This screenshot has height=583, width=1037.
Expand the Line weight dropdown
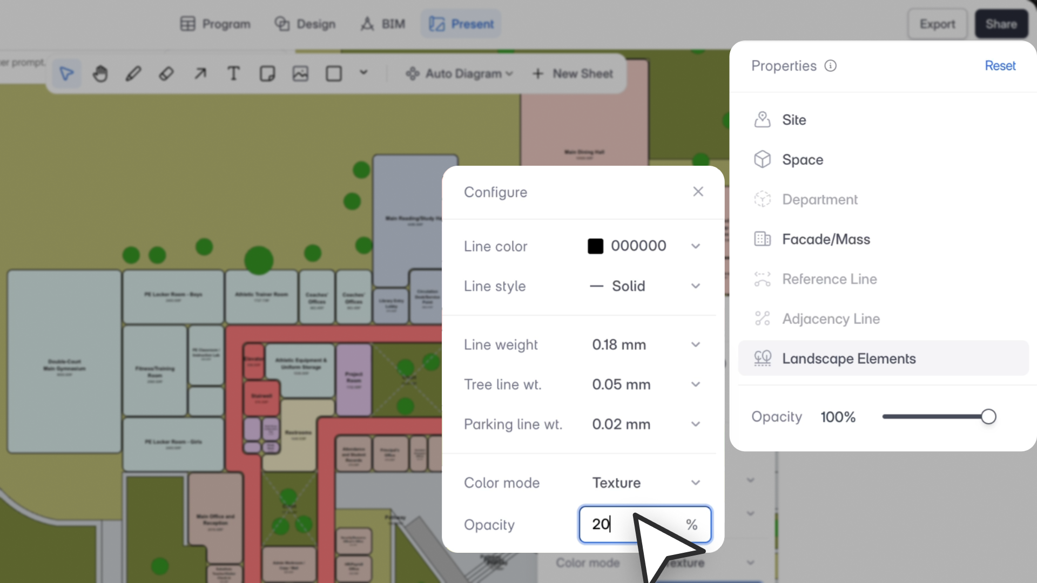[x=695, y=344]
